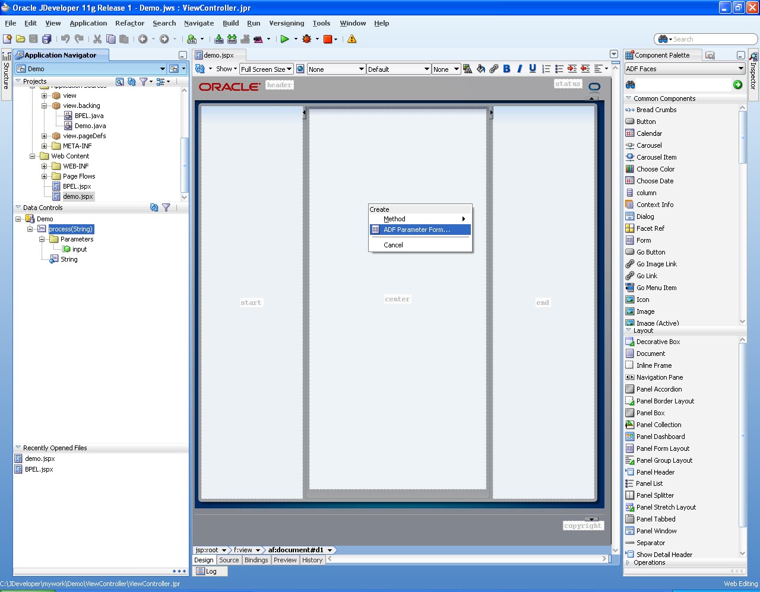The width and height of the screenshot is (760, 592).
Task: Click the Open folder icon in toolbar
Action: [20, 39]
